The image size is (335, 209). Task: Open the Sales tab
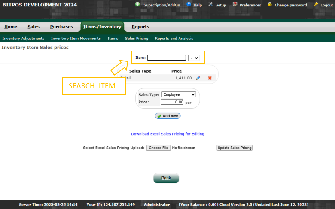[33, 27]
